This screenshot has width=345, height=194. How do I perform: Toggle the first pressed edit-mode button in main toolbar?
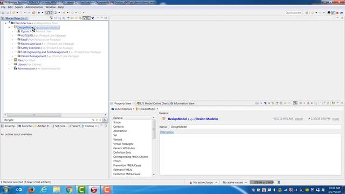[x=47, y=13]
